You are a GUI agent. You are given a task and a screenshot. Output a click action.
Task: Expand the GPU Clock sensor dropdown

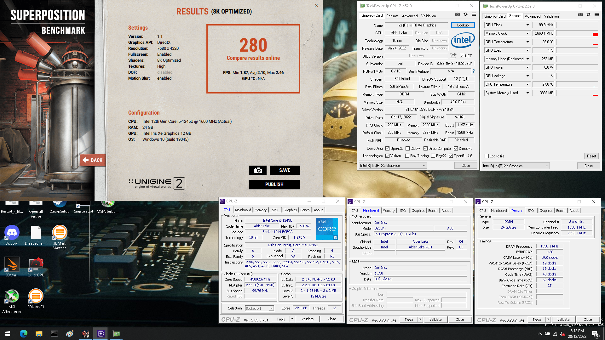point(527,25)
